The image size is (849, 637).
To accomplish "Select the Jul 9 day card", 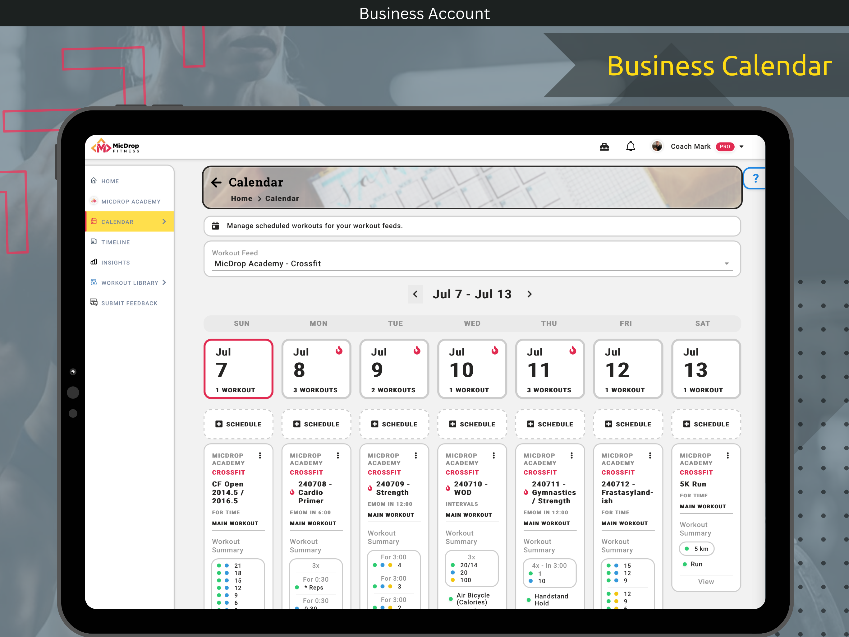I will (394, 369).
